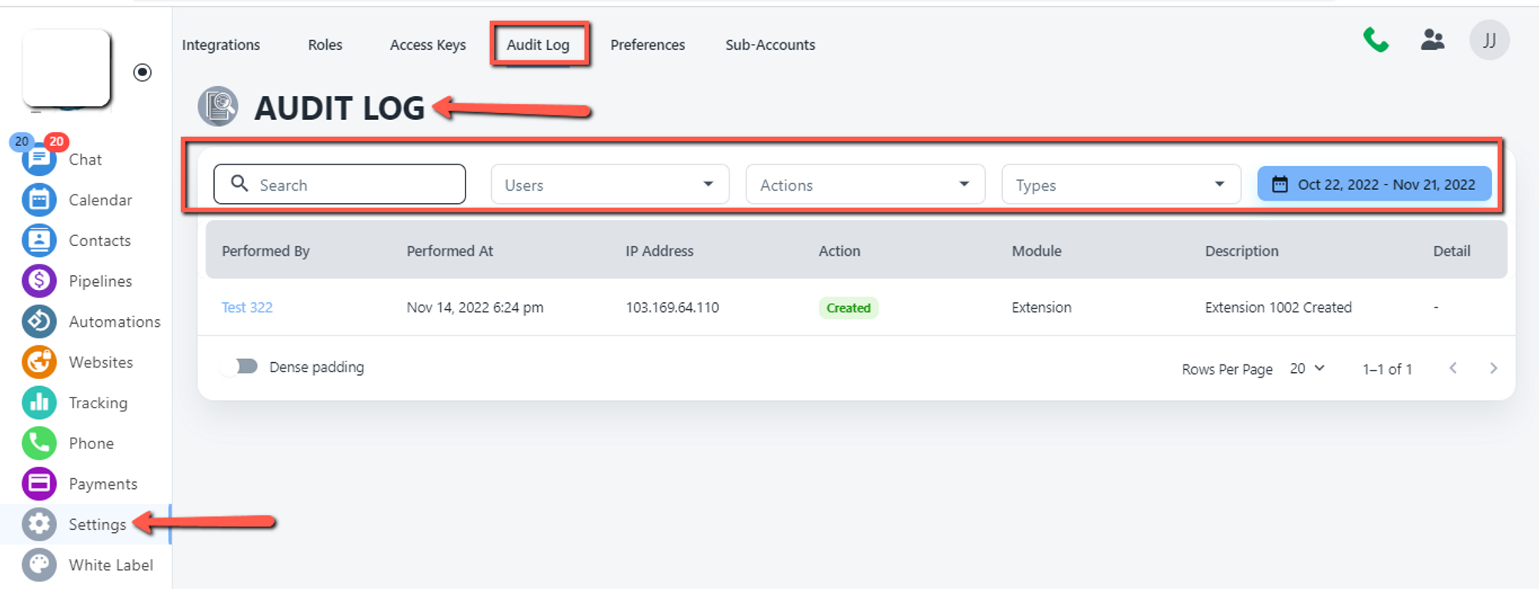
Task: Click the green phone call icon
Action: click(1375, 40)
